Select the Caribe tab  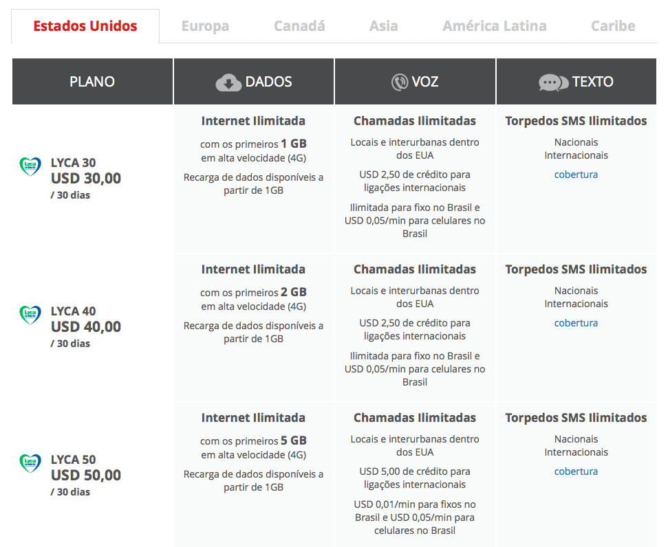613,26
